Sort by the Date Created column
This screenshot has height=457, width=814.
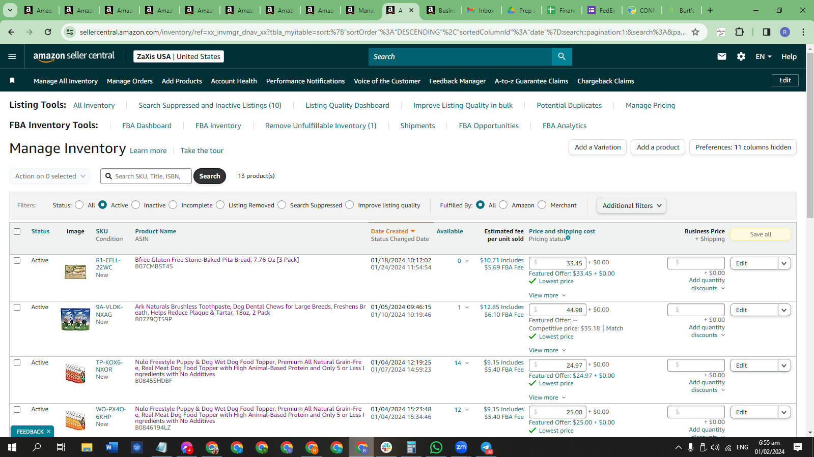point(393,231)
